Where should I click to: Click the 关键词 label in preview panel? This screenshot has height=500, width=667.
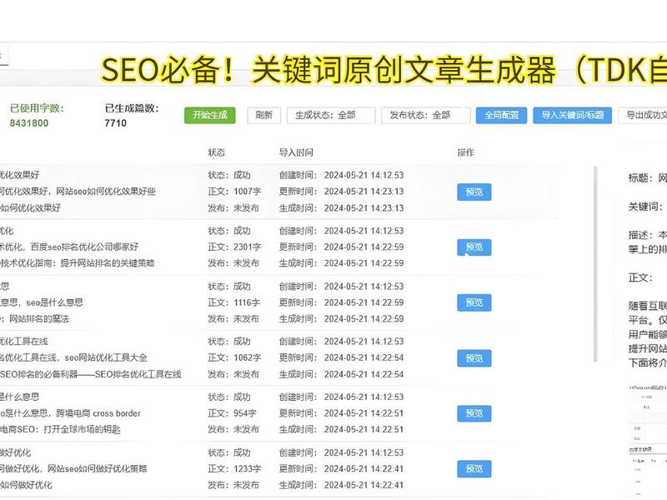click(x=644, y=207)
